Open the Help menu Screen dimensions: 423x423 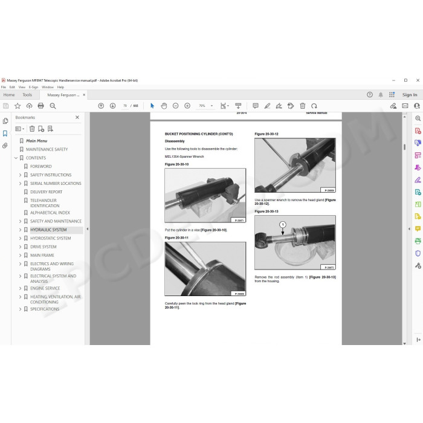pyautogui.click(x=60, y=87)
